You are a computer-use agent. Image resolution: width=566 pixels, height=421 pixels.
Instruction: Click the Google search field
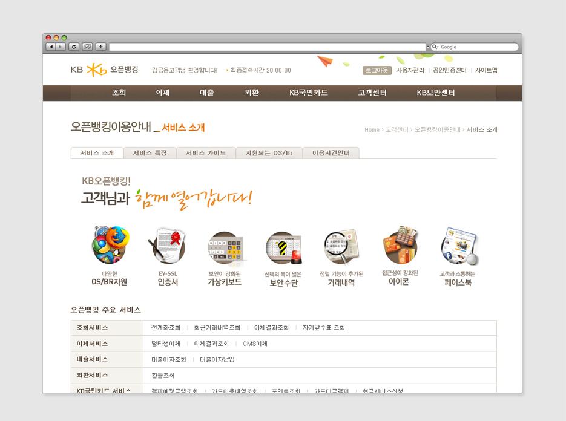click(x=475, y=47)
